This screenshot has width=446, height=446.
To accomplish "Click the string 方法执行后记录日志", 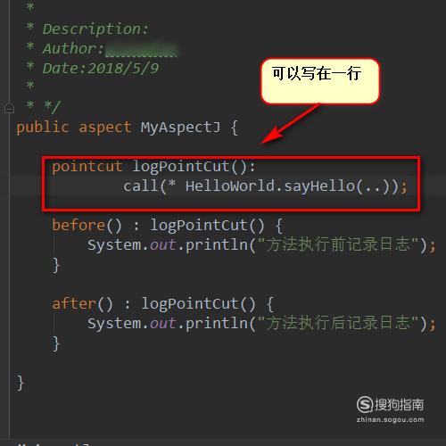I will point(338,323).
